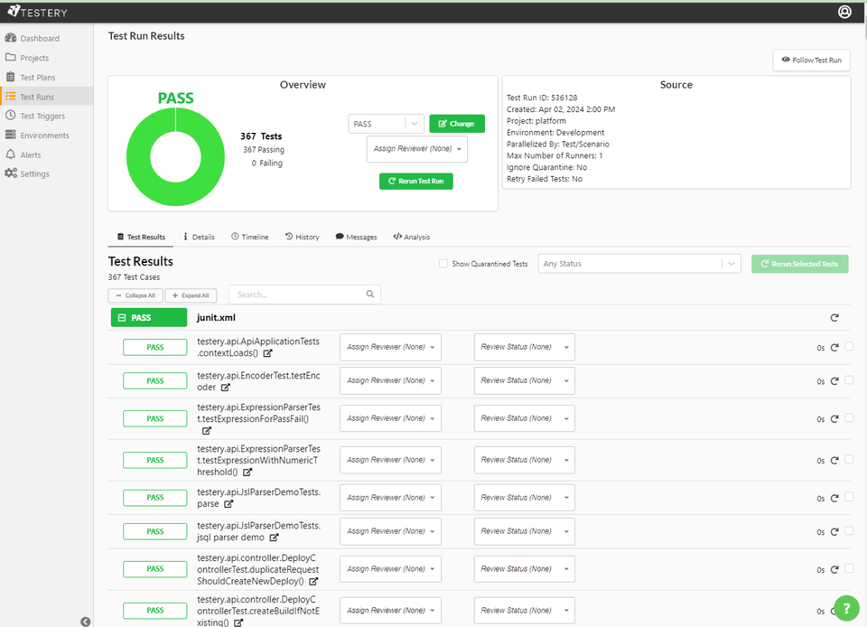Image resolution: width=867 pixels, height=627 pixels.
Task: Open the overview Assign Reviewer dropdown
Action: [417, 149]
